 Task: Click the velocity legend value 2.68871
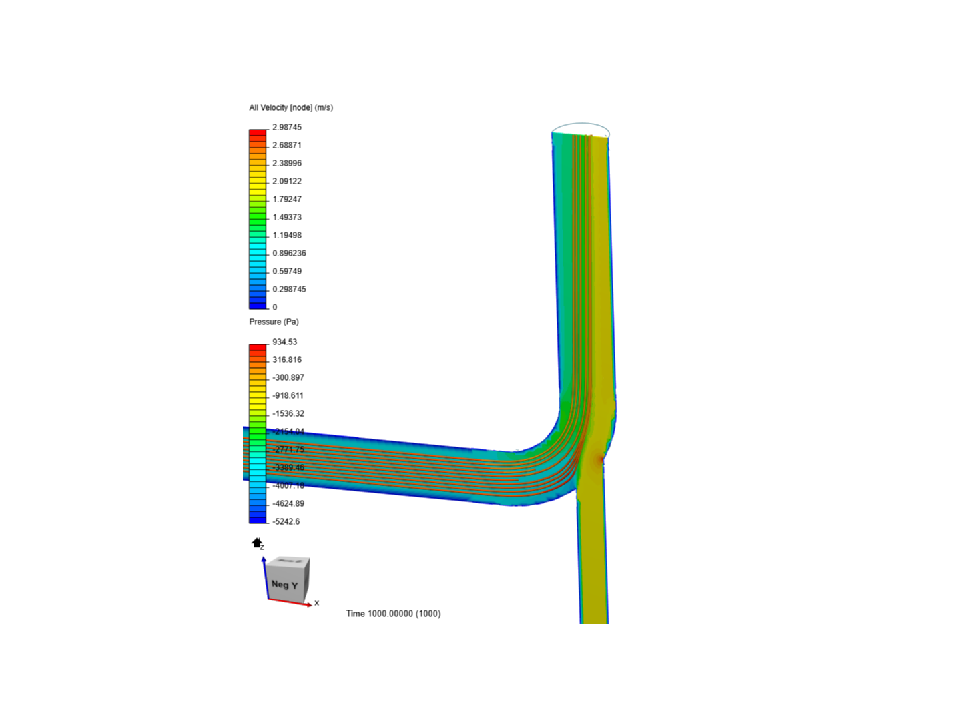(287, 145)
